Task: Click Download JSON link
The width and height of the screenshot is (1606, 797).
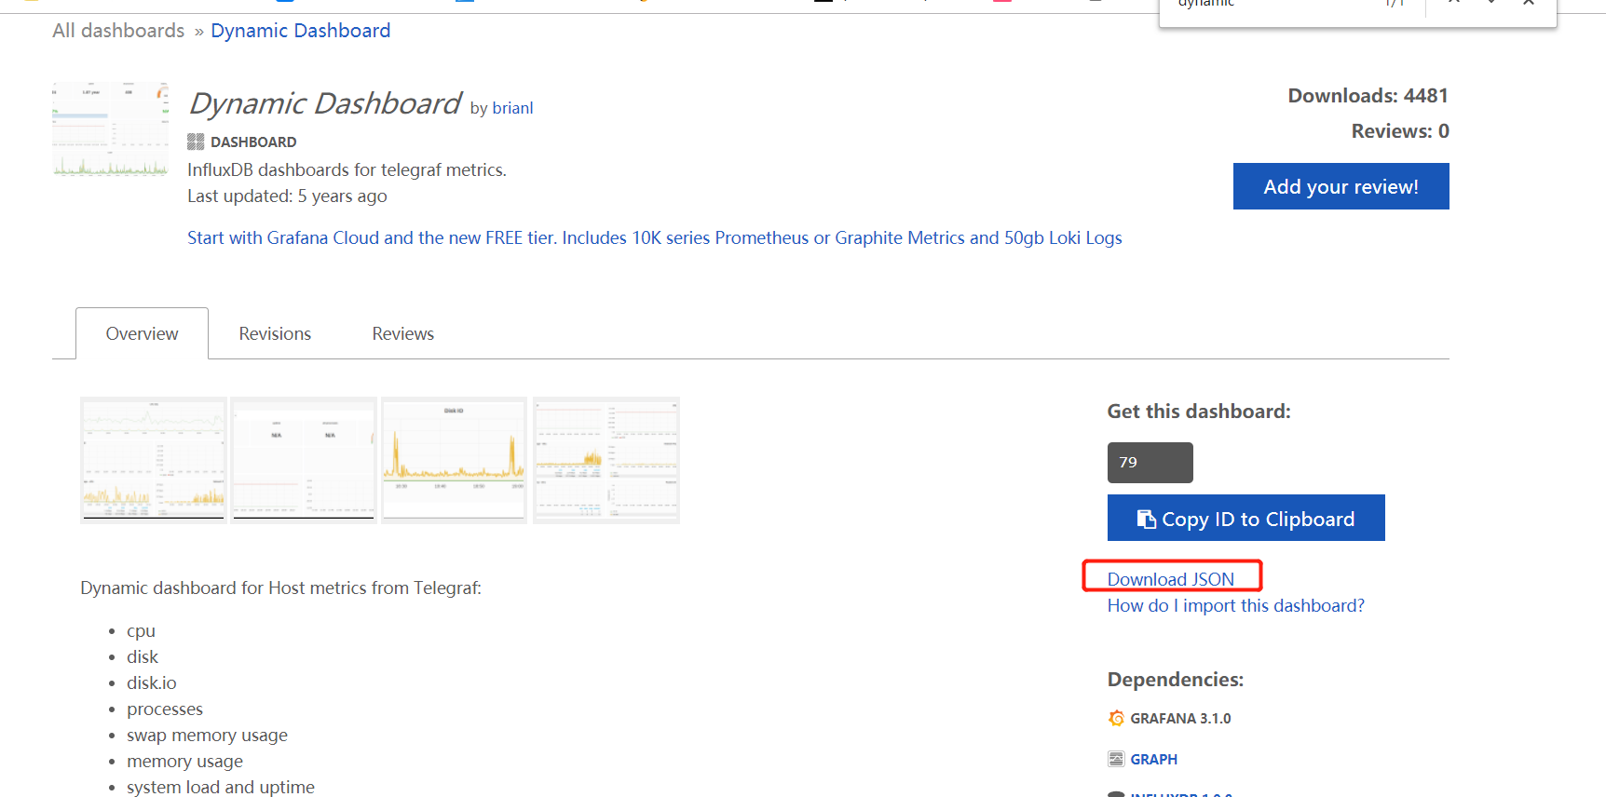Action: click(1170, 579)
